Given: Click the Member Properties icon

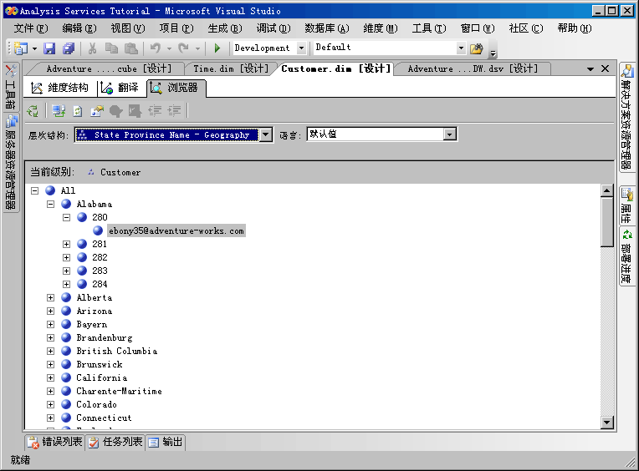Looking at the screenshot, I should 97,110.
